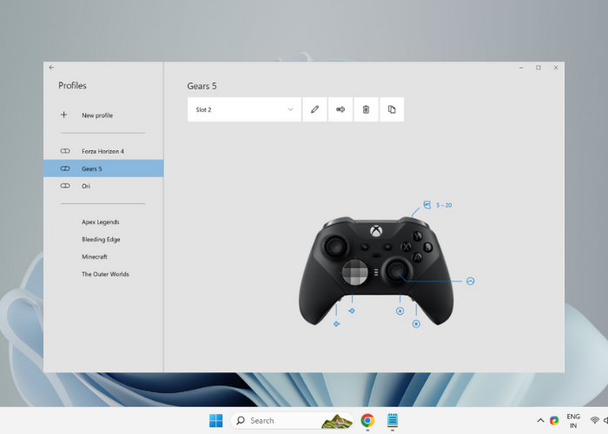Open the Notepad app from the taskbar
The height and width of the screenshot is (434, 608).
point(393,420)
